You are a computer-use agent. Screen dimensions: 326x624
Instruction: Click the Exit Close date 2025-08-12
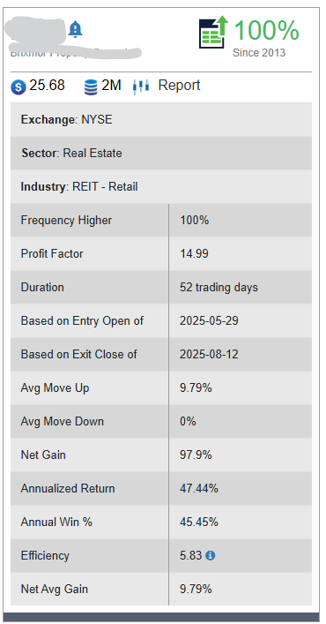point(209,354)
